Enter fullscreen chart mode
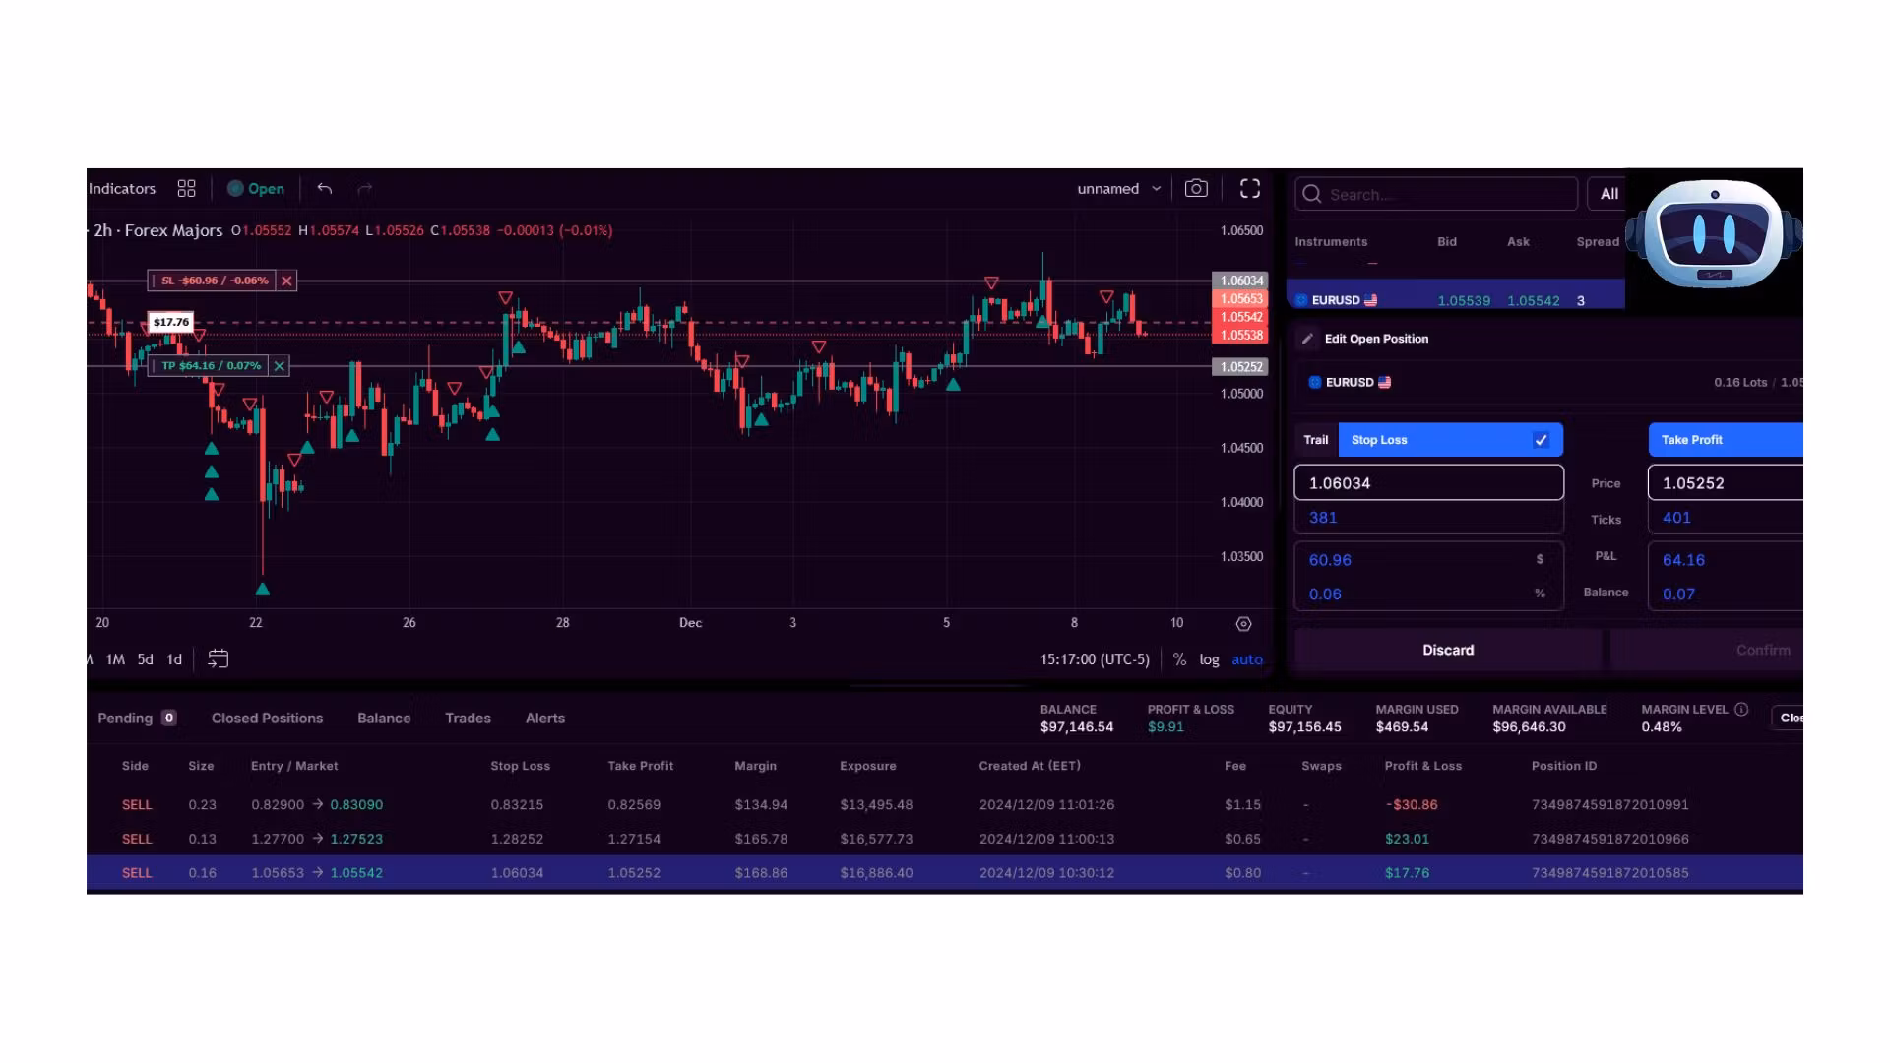This screenshot has height=1063, width=1890. coord(1250,188)
